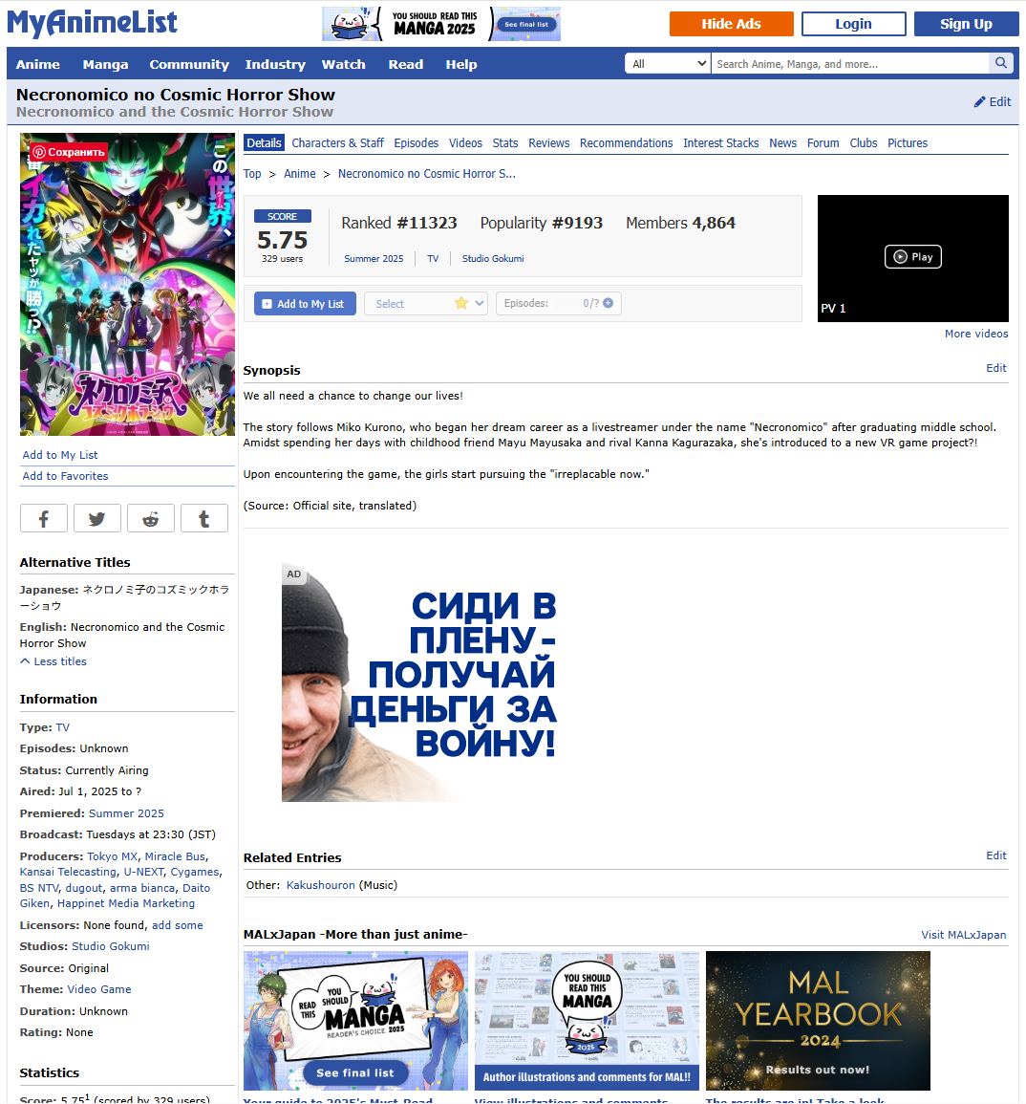Open Reader's Choice Manga See final list card
Image resolution: width=1026 pixels, height=1104 pixels.
pos(355,1020)
